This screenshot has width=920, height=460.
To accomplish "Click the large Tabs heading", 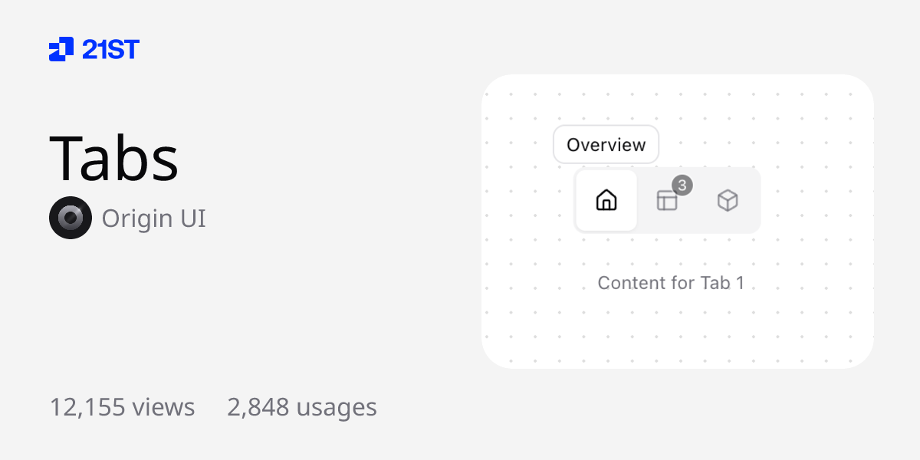I will coord(114,158).
